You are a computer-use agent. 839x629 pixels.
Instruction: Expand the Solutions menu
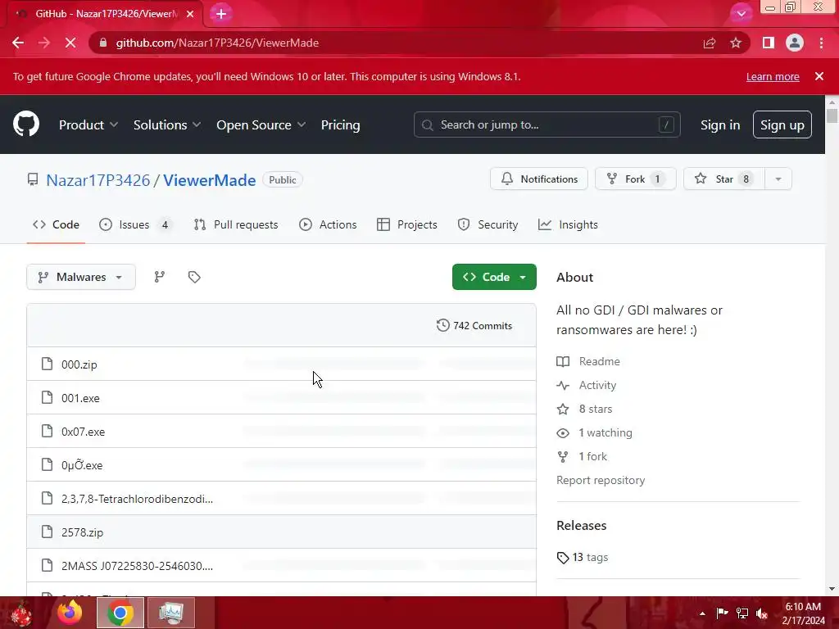pyautogui.click(x=167, y=124)
